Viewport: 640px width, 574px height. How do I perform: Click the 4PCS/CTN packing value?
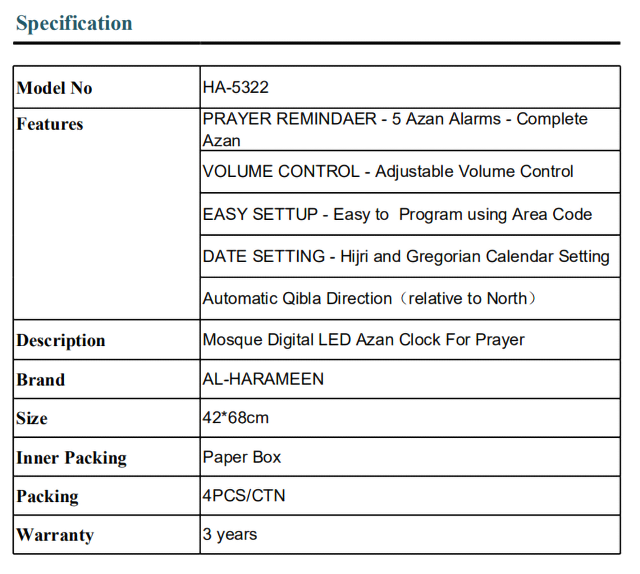(243, 495)
